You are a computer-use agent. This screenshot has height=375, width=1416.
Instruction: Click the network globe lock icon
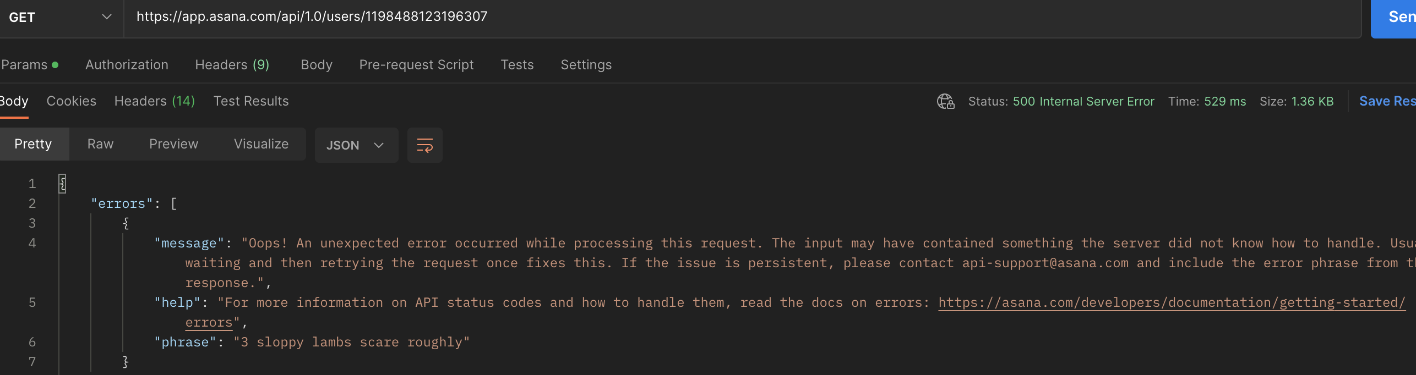[x=945, y=102]
